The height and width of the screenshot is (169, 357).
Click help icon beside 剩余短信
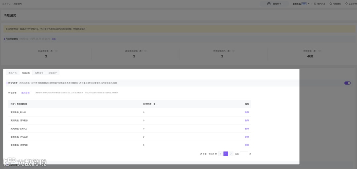(x=319, y=51)
